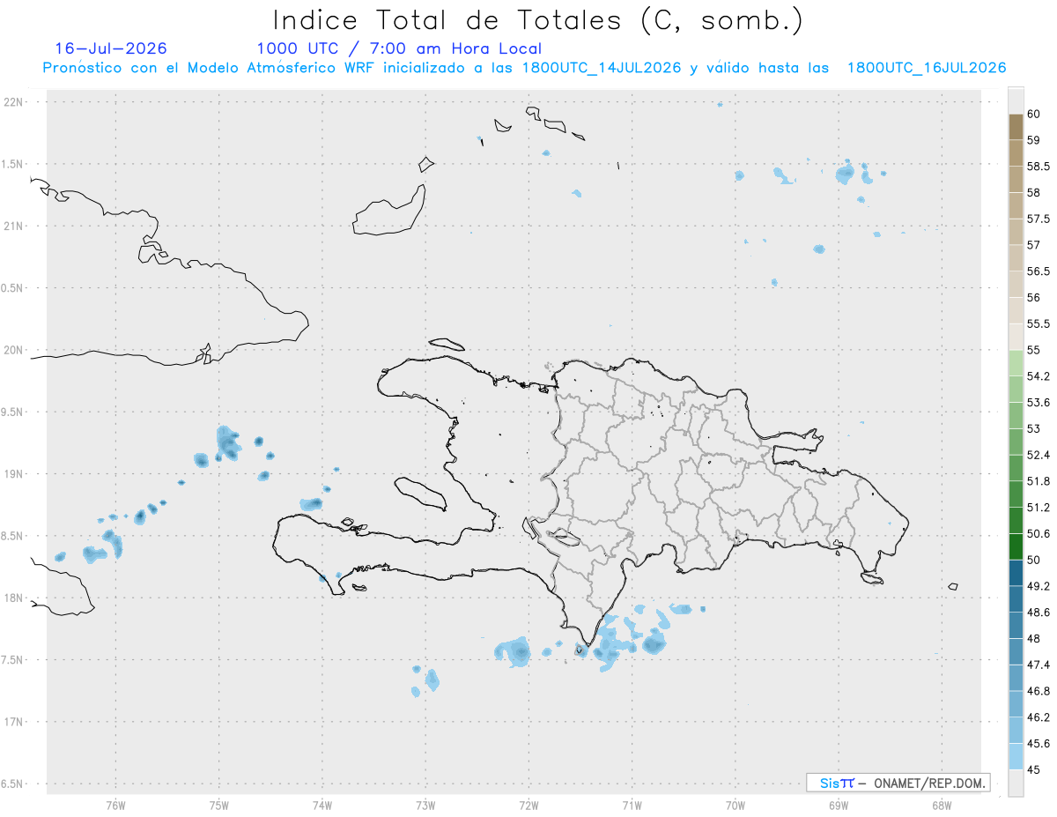Image resolution: width=1057 pixels, height=817 pixels.
Task: Click the pale green color bar segment between 54.2 and 55
Action: [x=1016, y=363]
